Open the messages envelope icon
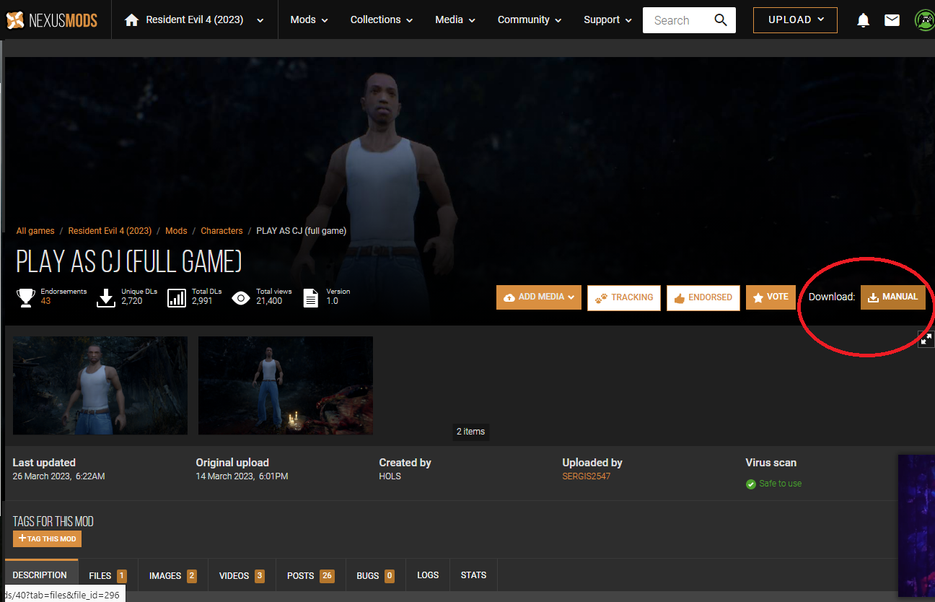 point(892,20)
